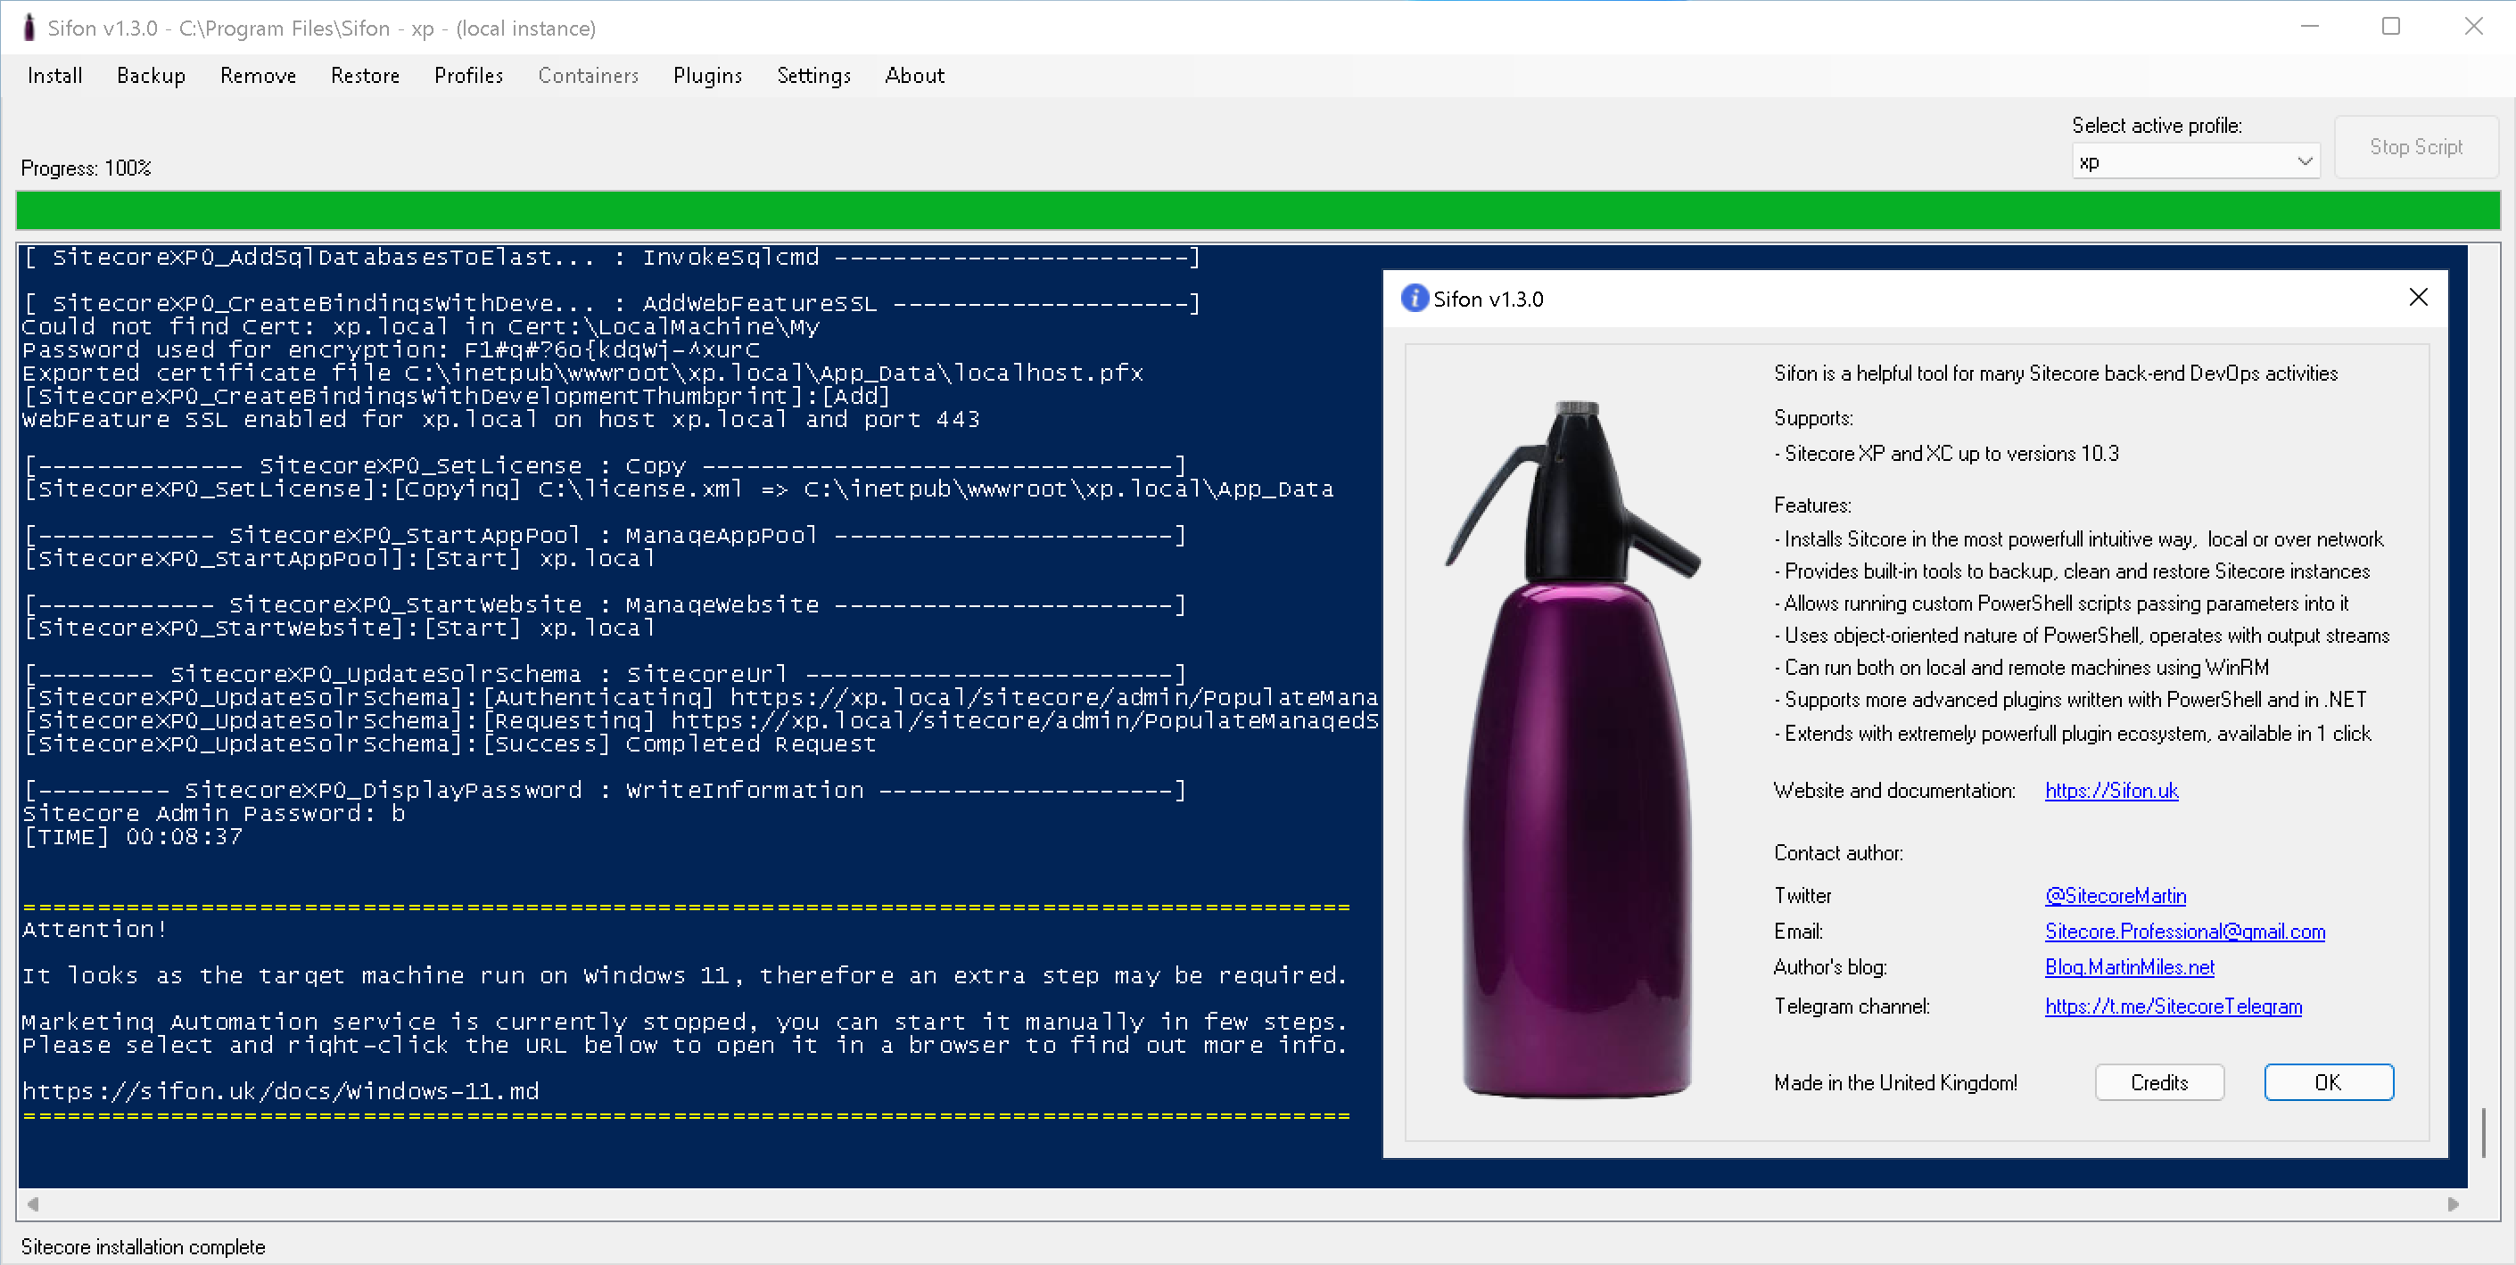The height and width of the screenshot is (1265, 2516).
Task: Click @SitecoreMartin Twitter contact link
Action: (x=2114, y=894)
